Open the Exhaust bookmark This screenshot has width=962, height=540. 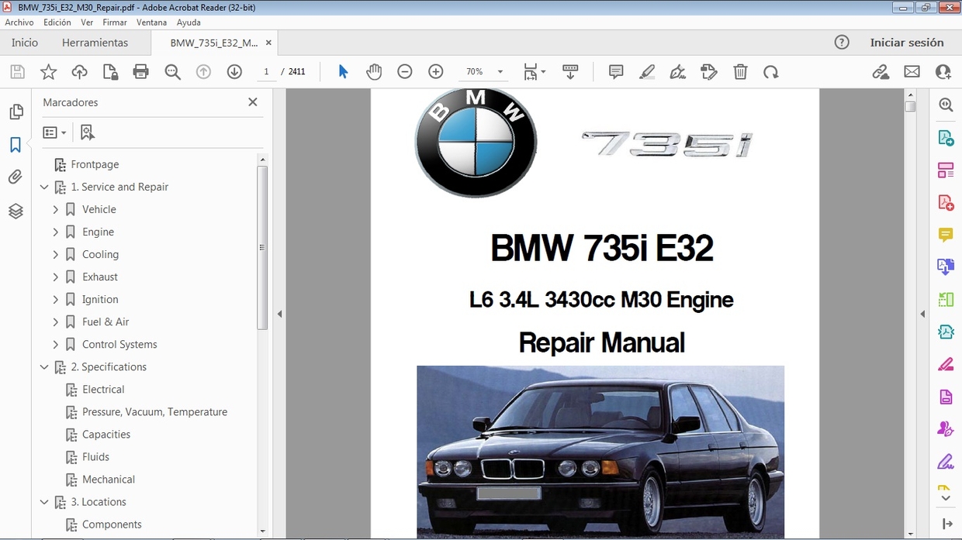pyautogui.click(x=100, y=277)
